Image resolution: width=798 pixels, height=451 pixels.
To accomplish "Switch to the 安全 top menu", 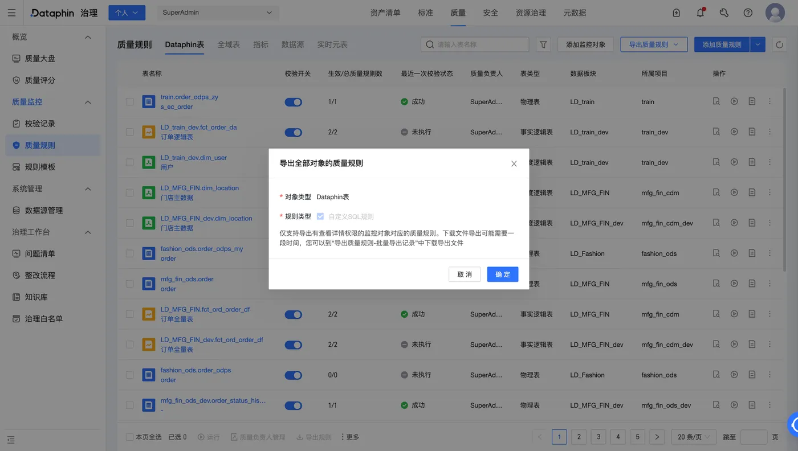I will point(491,13).
